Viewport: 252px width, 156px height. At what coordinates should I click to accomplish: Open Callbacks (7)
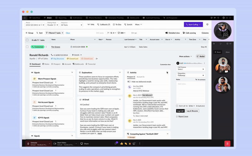(x=104, y=25)
